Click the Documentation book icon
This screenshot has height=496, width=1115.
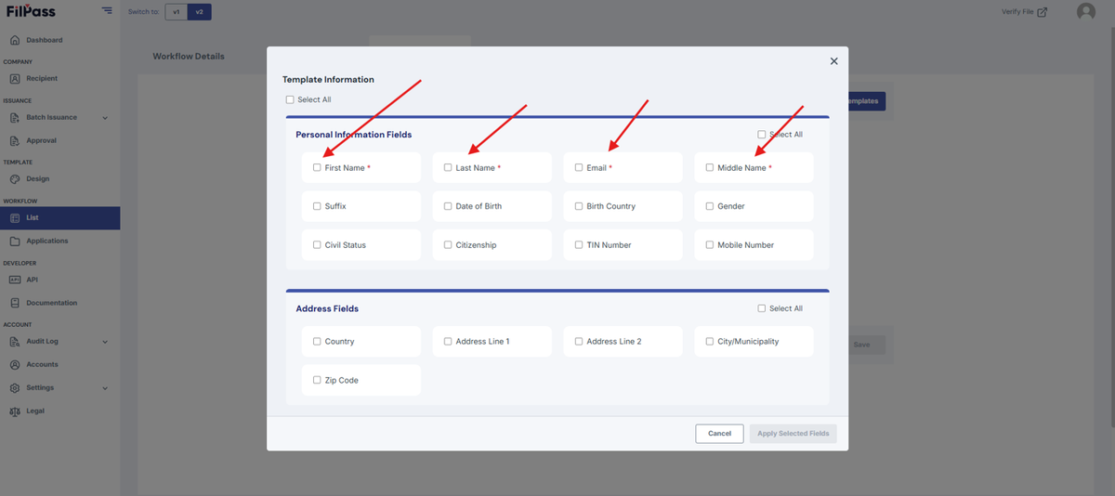[x=15, y=303]
